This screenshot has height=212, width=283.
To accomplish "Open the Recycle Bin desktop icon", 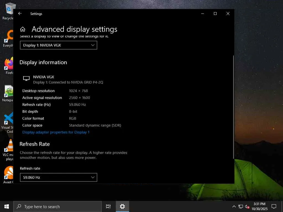I will tap(8, 11).
